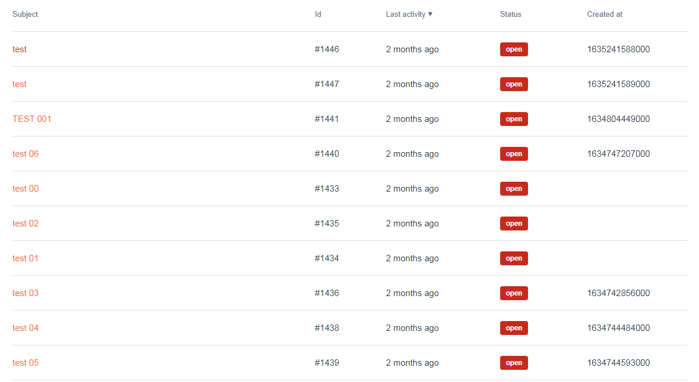Click the open status badge for #1441
The height and width of the screenshot is (382, 699).
point(513,119)
